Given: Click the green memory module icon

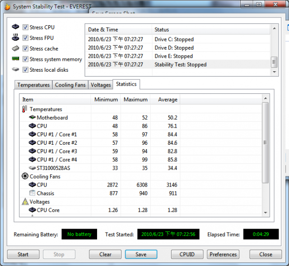Looking at the screenshot, I should pos(15,59).
